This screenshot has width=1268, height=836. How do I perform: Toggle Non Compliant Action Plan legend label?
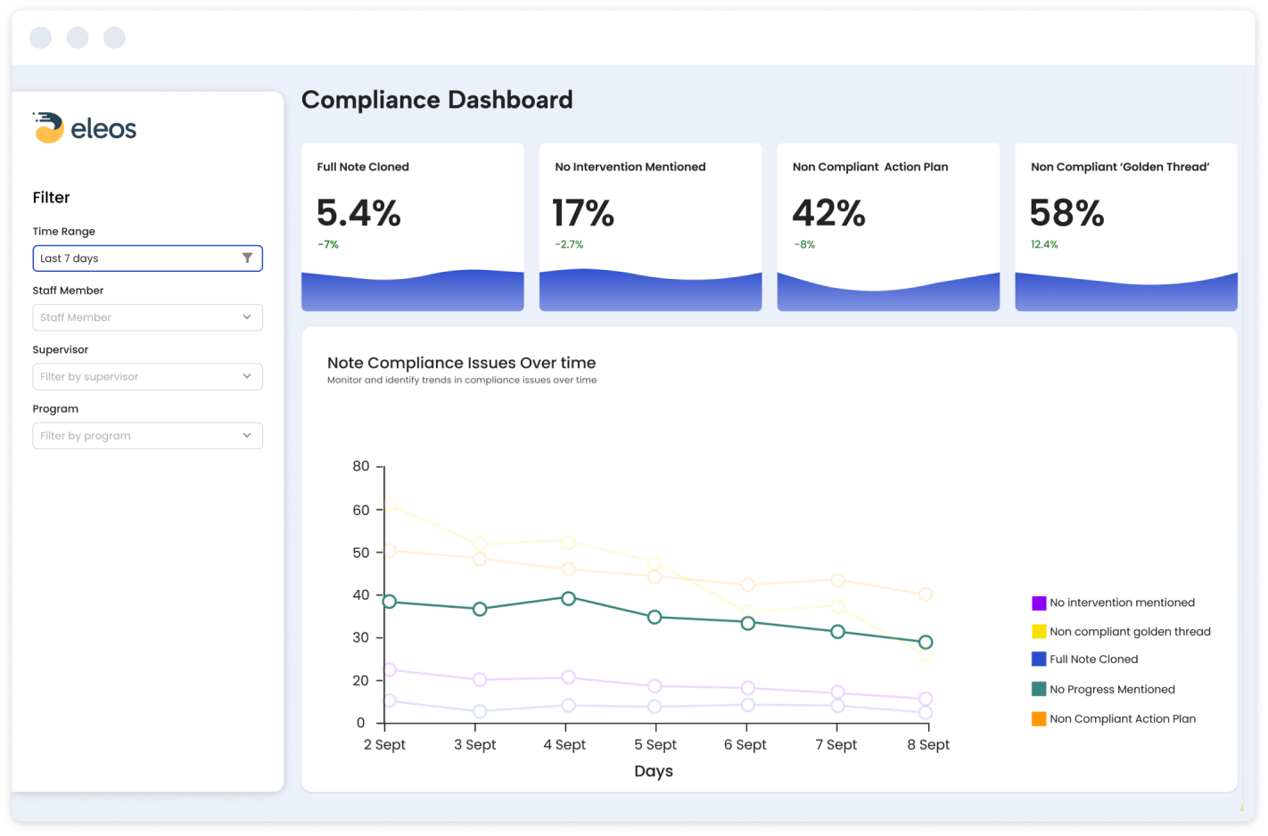tap(1123, 718)
